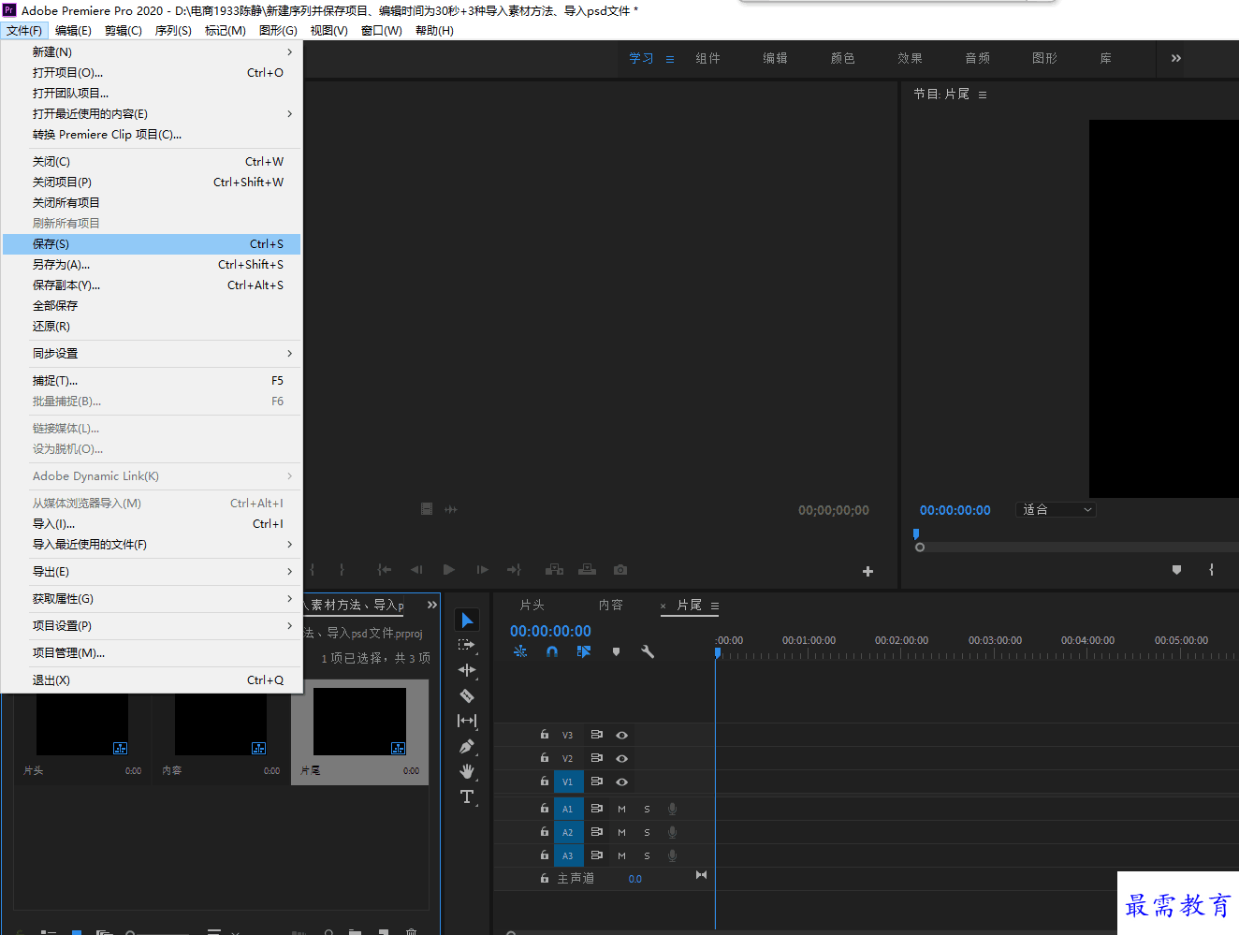Solo track A2
Viewport: 1239px width, 935px height.
click(x=647, y=832)
